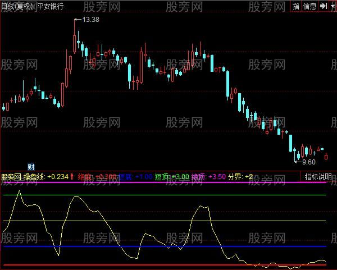Select the 绝顶 +3.50 label
This screenshot has width=337, height=270.
[x=208, y=177]
